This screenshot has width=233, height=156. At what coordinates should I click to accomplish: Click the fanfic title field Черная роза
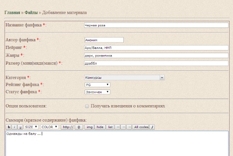[x=156, y=25]
